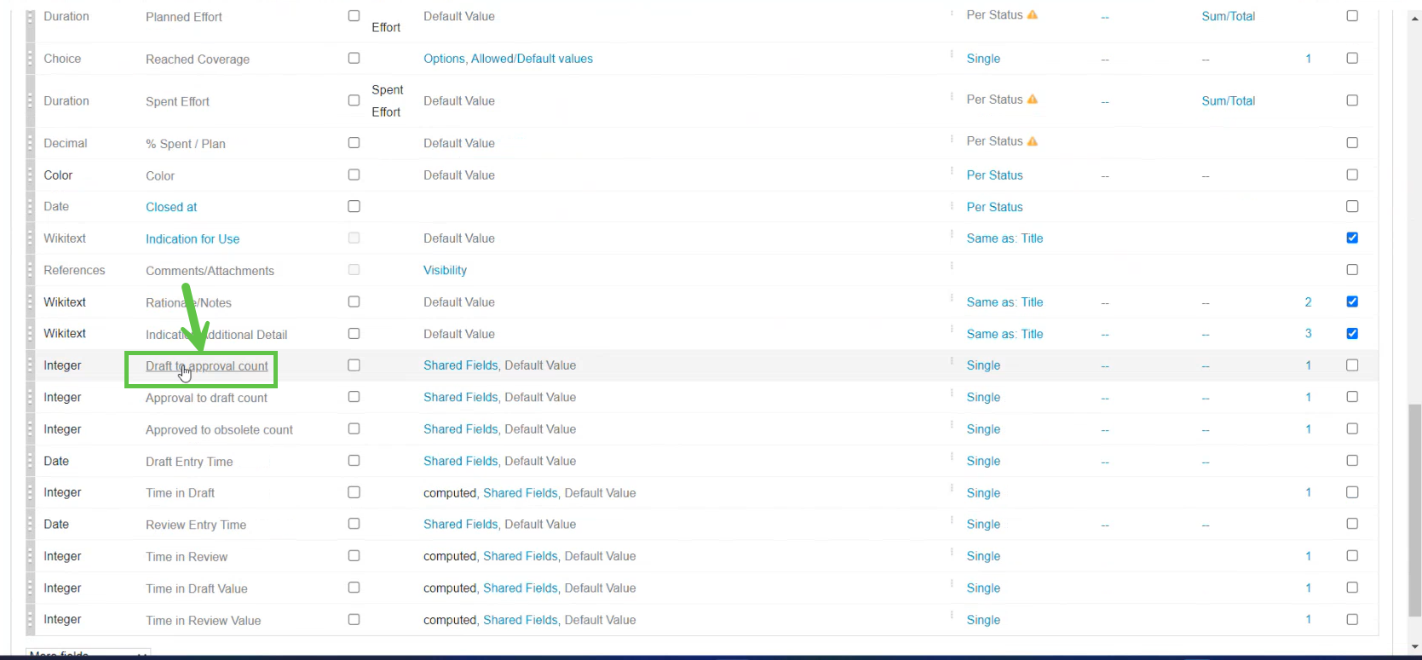Open the Closed at field link
1422x660 pixels.
(x=171, y=207)
